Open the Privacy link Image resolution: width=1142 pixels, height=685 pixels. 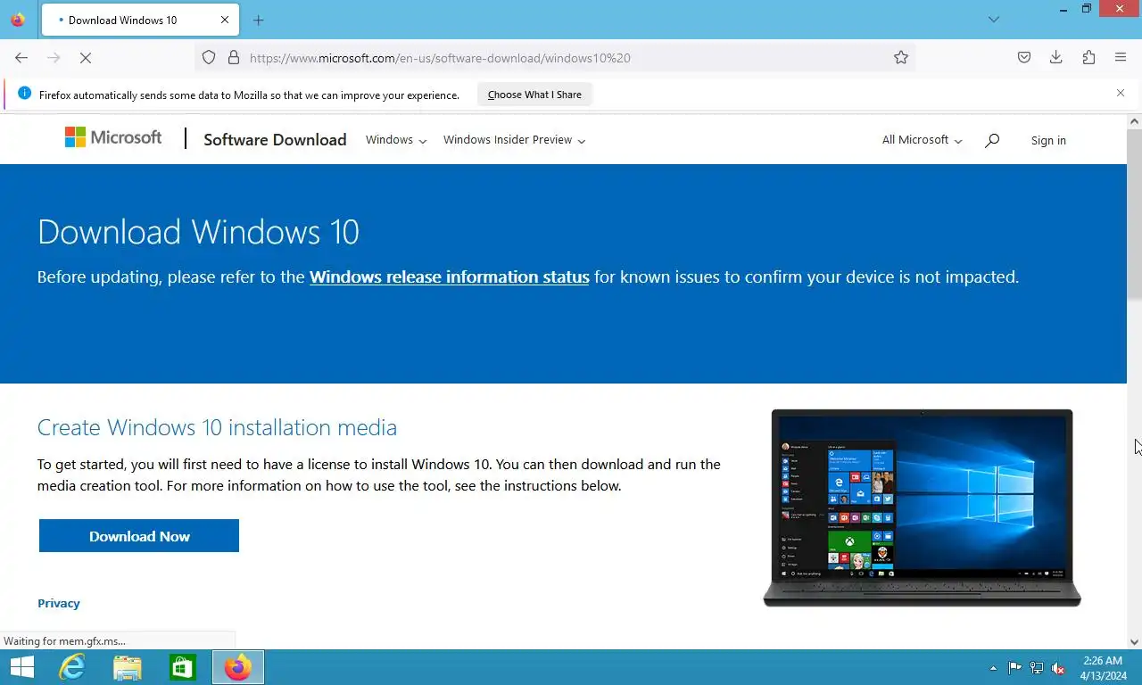[x=59, y=603]
